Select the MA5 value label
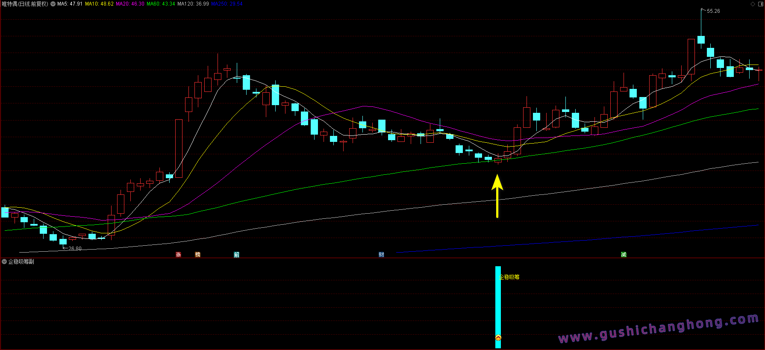This screenshot has height=350, width=765. point(70,4)
